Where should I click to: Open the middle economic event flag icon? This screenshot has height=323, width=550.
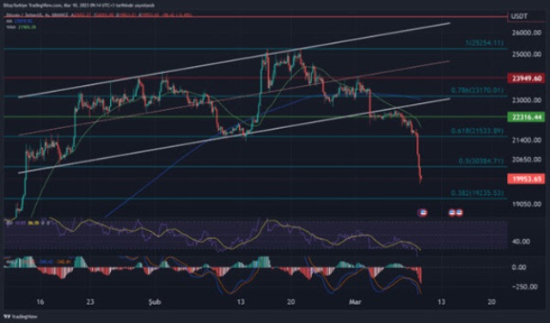coord(452,212)
